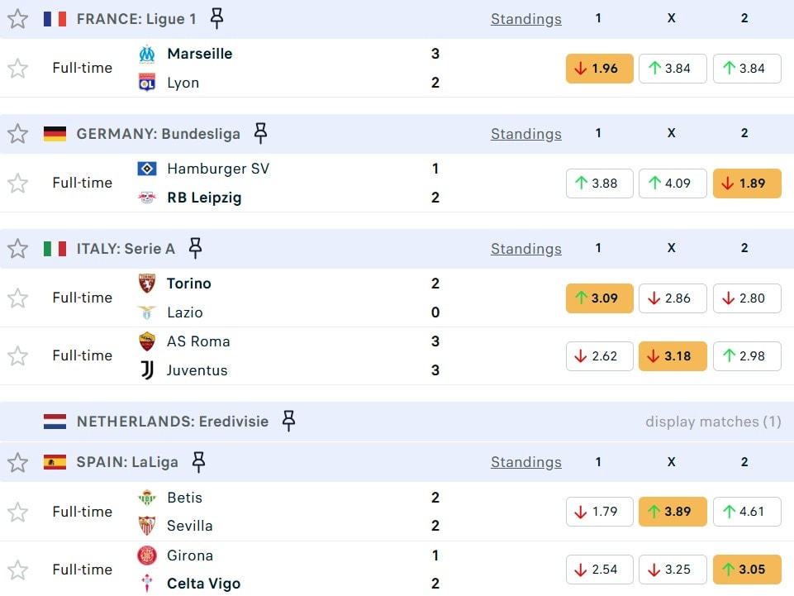Star the Germany Bundesliga league header
The width and height of the screenshot is (794, 596).
(x=18, y=133)
